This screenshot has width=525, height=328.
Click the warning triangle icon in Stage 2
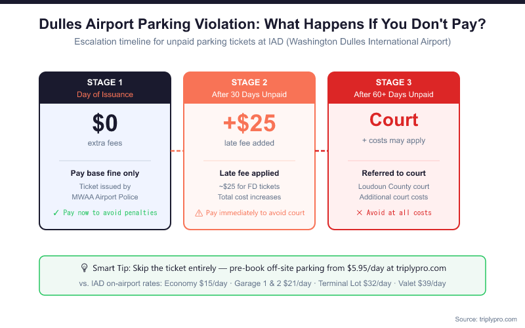(199, 213)
